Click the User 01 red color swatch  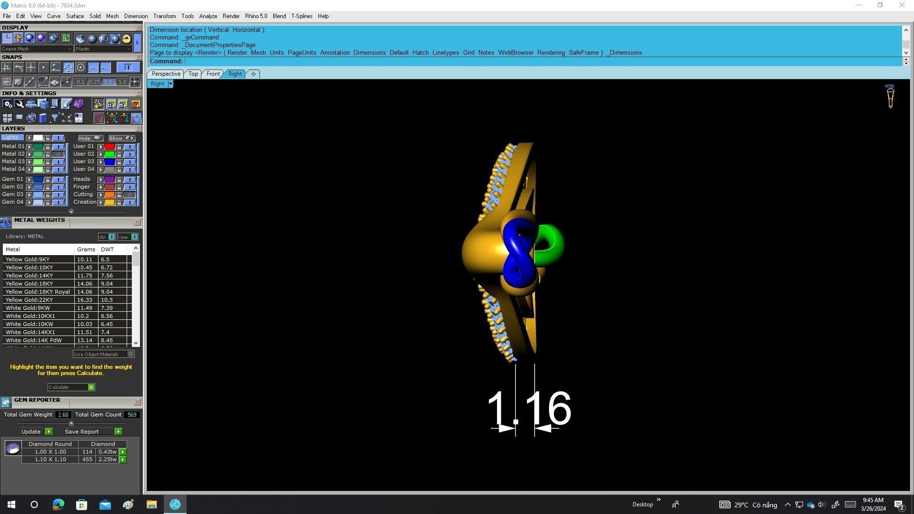pyautogui.click(x=109, y=147)
